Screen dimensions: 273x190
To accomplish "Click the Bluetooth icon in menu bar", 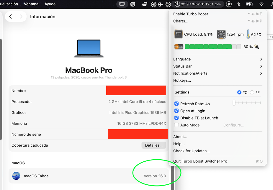I will pos(239,4).
